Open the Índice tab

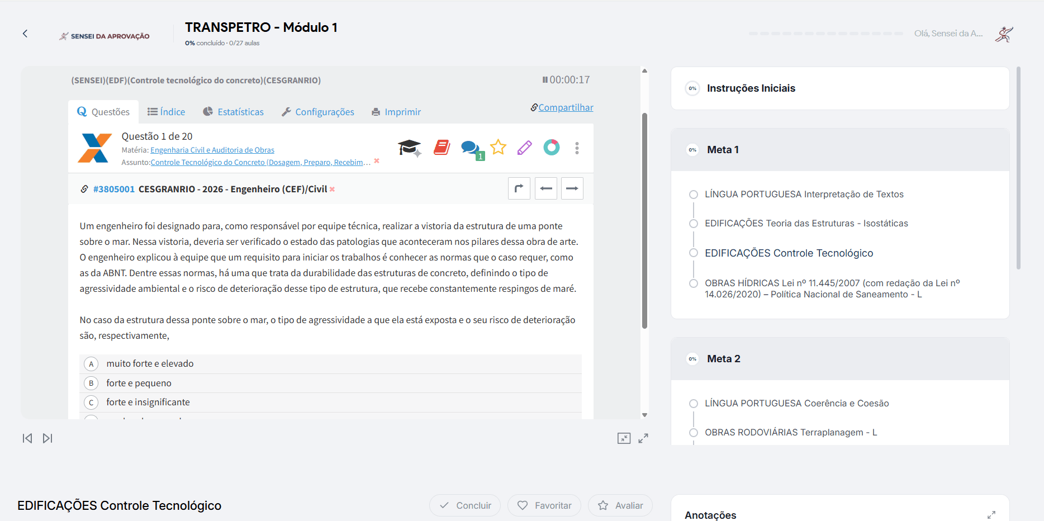pos(166,112)
